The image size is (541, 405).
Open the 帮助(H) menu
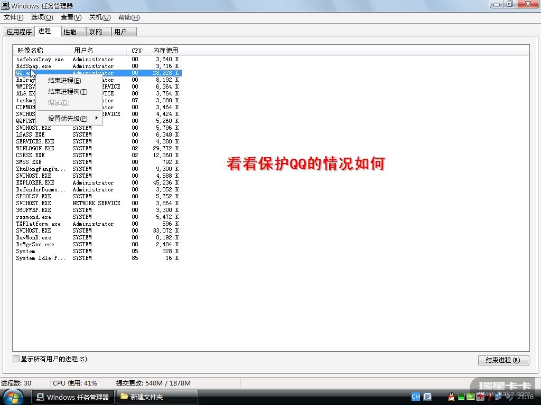click(129, 17)
